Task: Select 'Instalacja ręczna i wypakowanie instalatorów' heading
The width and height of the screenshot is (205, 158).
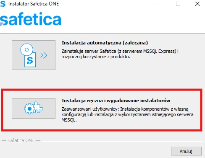Action: coord(116,101)
